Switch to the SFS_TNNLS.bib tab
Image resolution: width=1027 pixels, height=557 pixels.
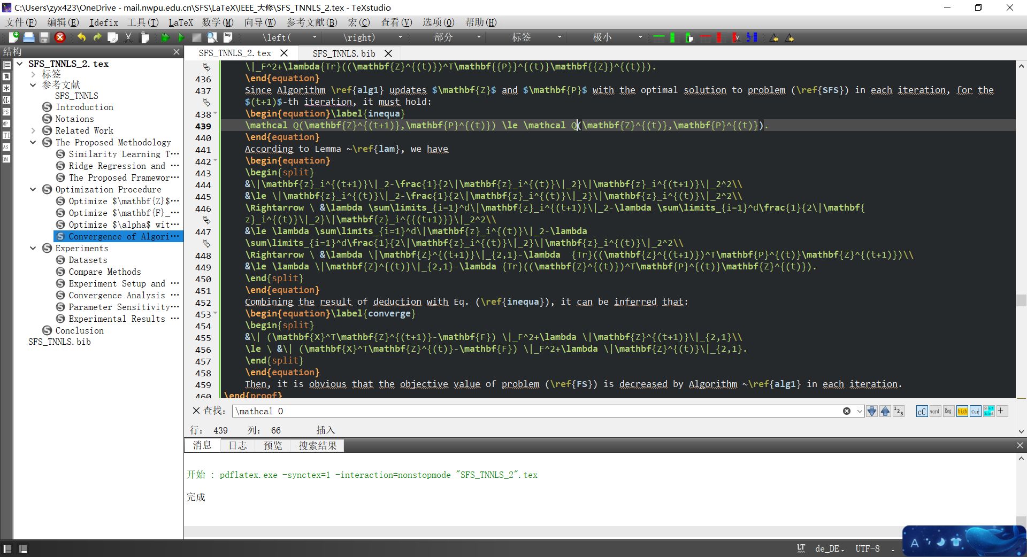coord(344,53)
